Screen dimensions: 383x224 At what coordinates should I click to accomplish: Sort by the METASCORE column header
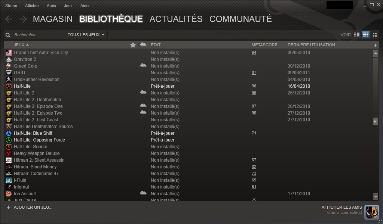pos(264,45)
